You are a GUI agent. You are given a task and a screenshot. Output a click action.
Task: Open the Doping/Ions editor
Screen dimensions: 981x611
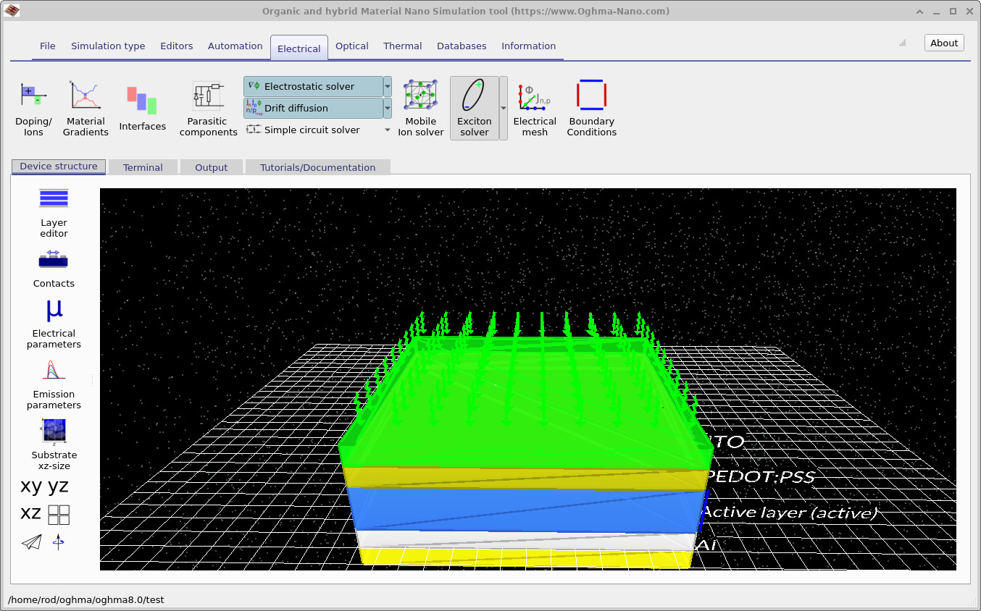33,105
